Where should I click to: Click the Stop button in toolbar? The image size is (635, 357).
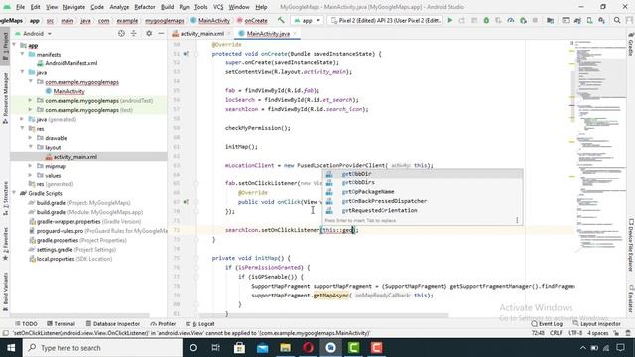[535, 20]
